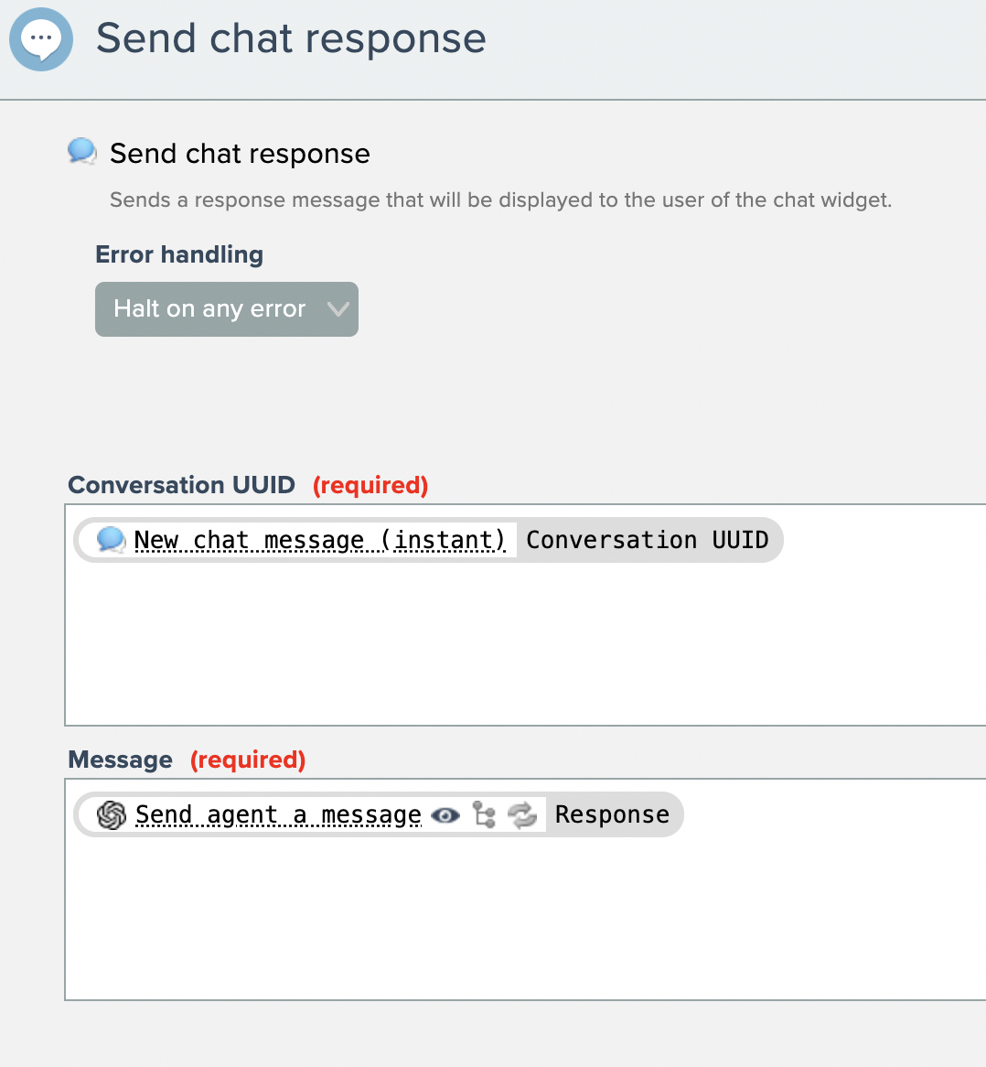Image resolution: width=986 pixels, height=1067 pixels.
Task: Click the chat icon in the Conversation UUID pill
Action: (x=111, y=540)
